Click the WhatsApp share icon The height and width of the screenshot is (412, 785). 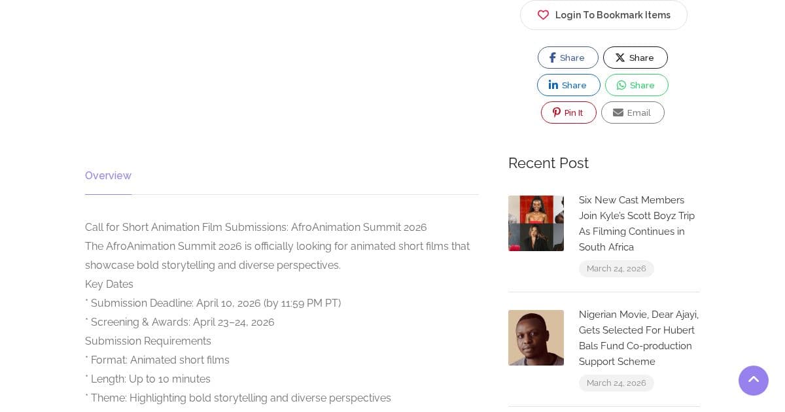(x=621, y=85)
